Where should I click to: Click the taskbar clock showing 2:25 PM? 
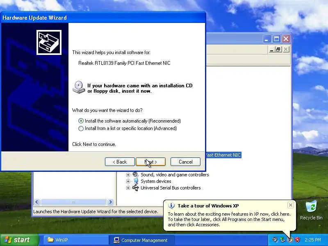[313, 240]
